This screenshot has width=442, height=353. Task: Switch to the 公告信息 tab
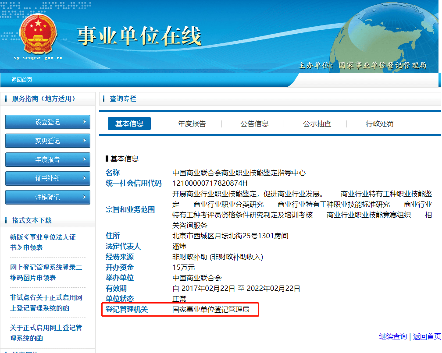point(254,124)
